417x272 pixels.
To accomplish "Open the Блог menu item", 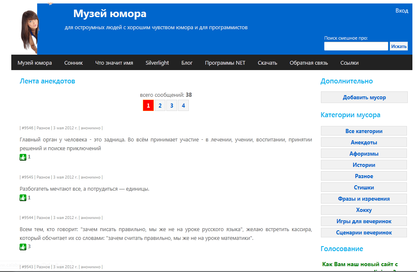I will tap(187, 63).
